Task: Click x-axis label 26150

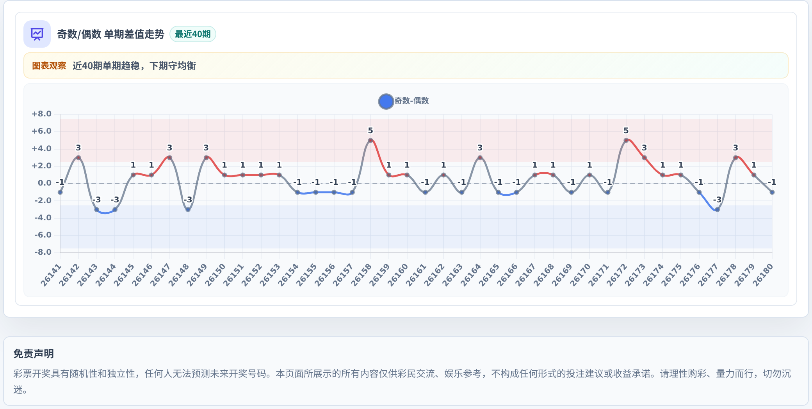Action: 215,275
